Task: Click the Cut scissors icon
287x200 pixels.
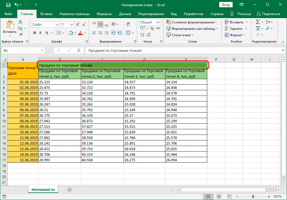Action: click(20, 22)
